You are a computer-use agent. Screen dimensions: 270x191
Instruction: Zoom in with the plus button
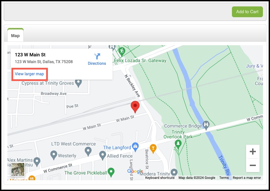(252, 152)
